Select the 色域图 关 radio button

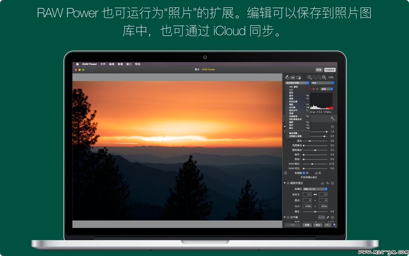(x=316, y=173)
